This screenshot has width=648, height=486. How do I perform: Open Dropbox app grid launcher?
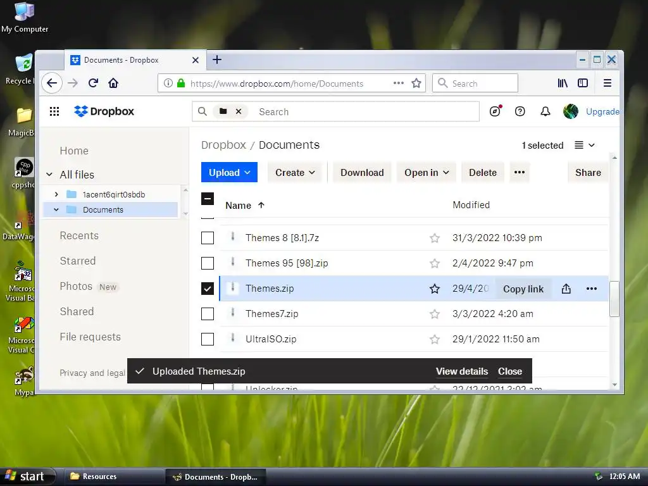pyautogui.click(x=54, y=111)
